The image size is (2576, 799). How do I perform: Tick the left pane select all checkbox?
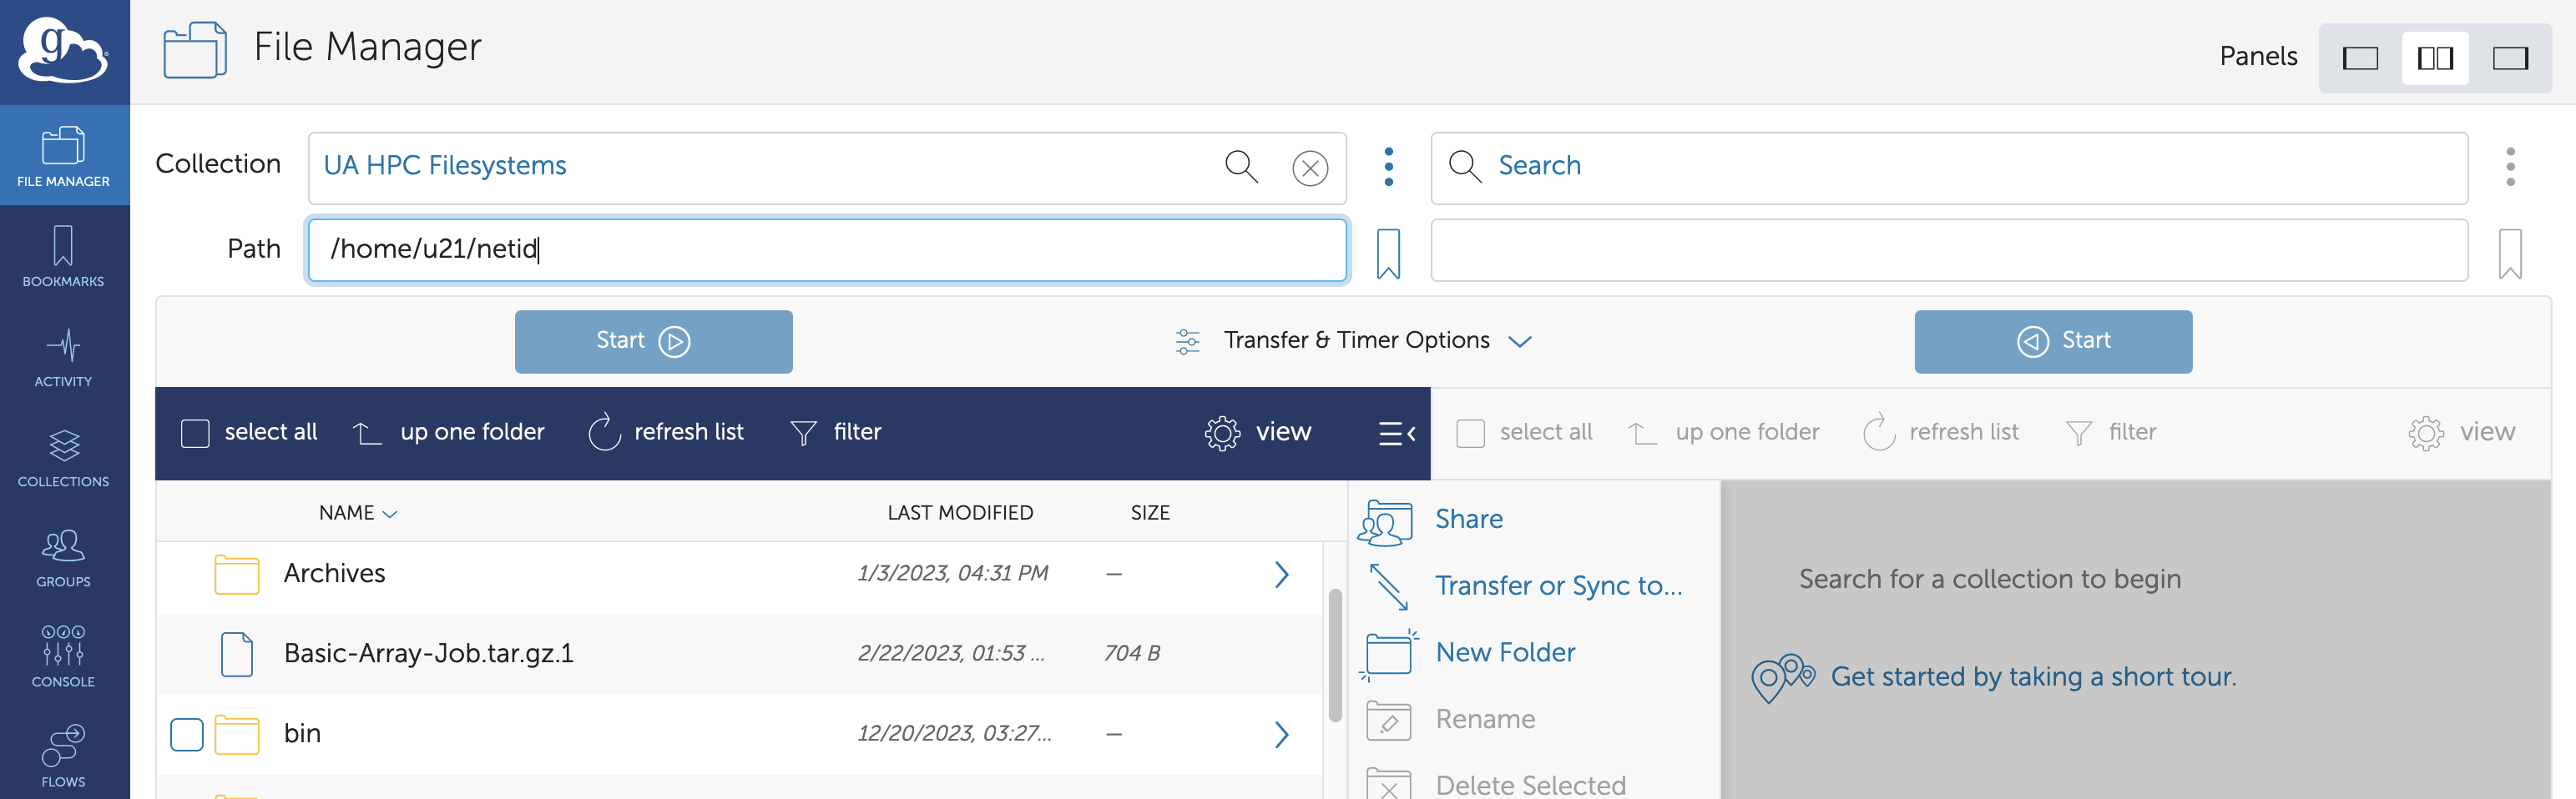click(195, 434)
